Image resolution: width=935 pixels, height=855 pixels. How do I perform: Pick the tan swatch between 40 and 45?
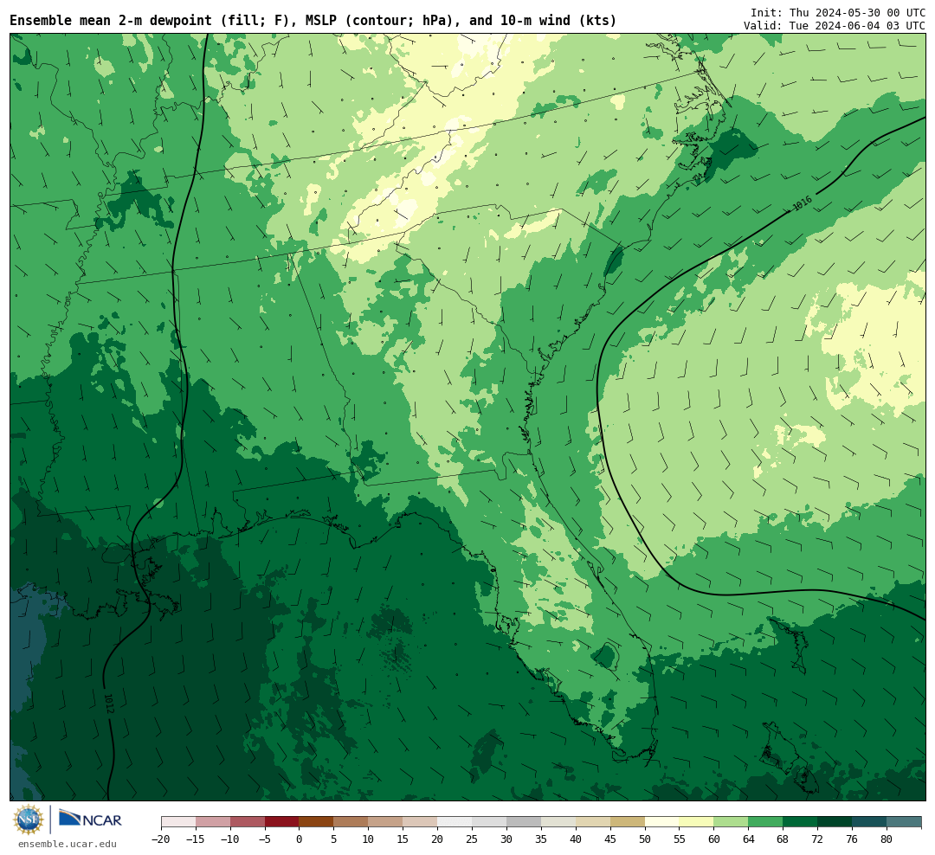point(593,822)
